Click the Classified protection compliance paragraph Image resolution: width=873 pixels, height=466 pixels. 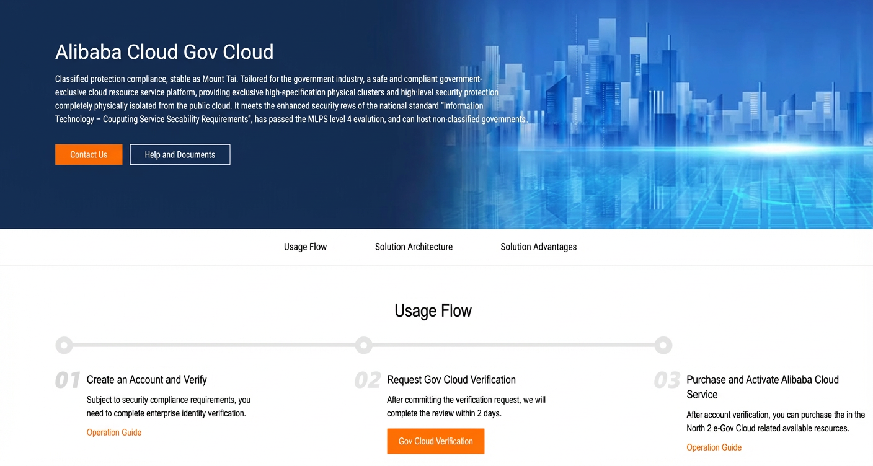tap(291, 99)
